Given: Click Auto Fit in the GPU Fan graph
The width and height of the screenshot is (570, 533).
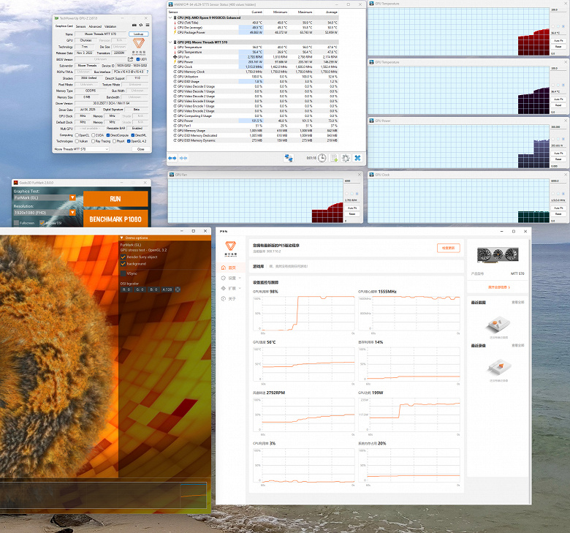Looking at the screenshot, I should click(x=352, y=208).
